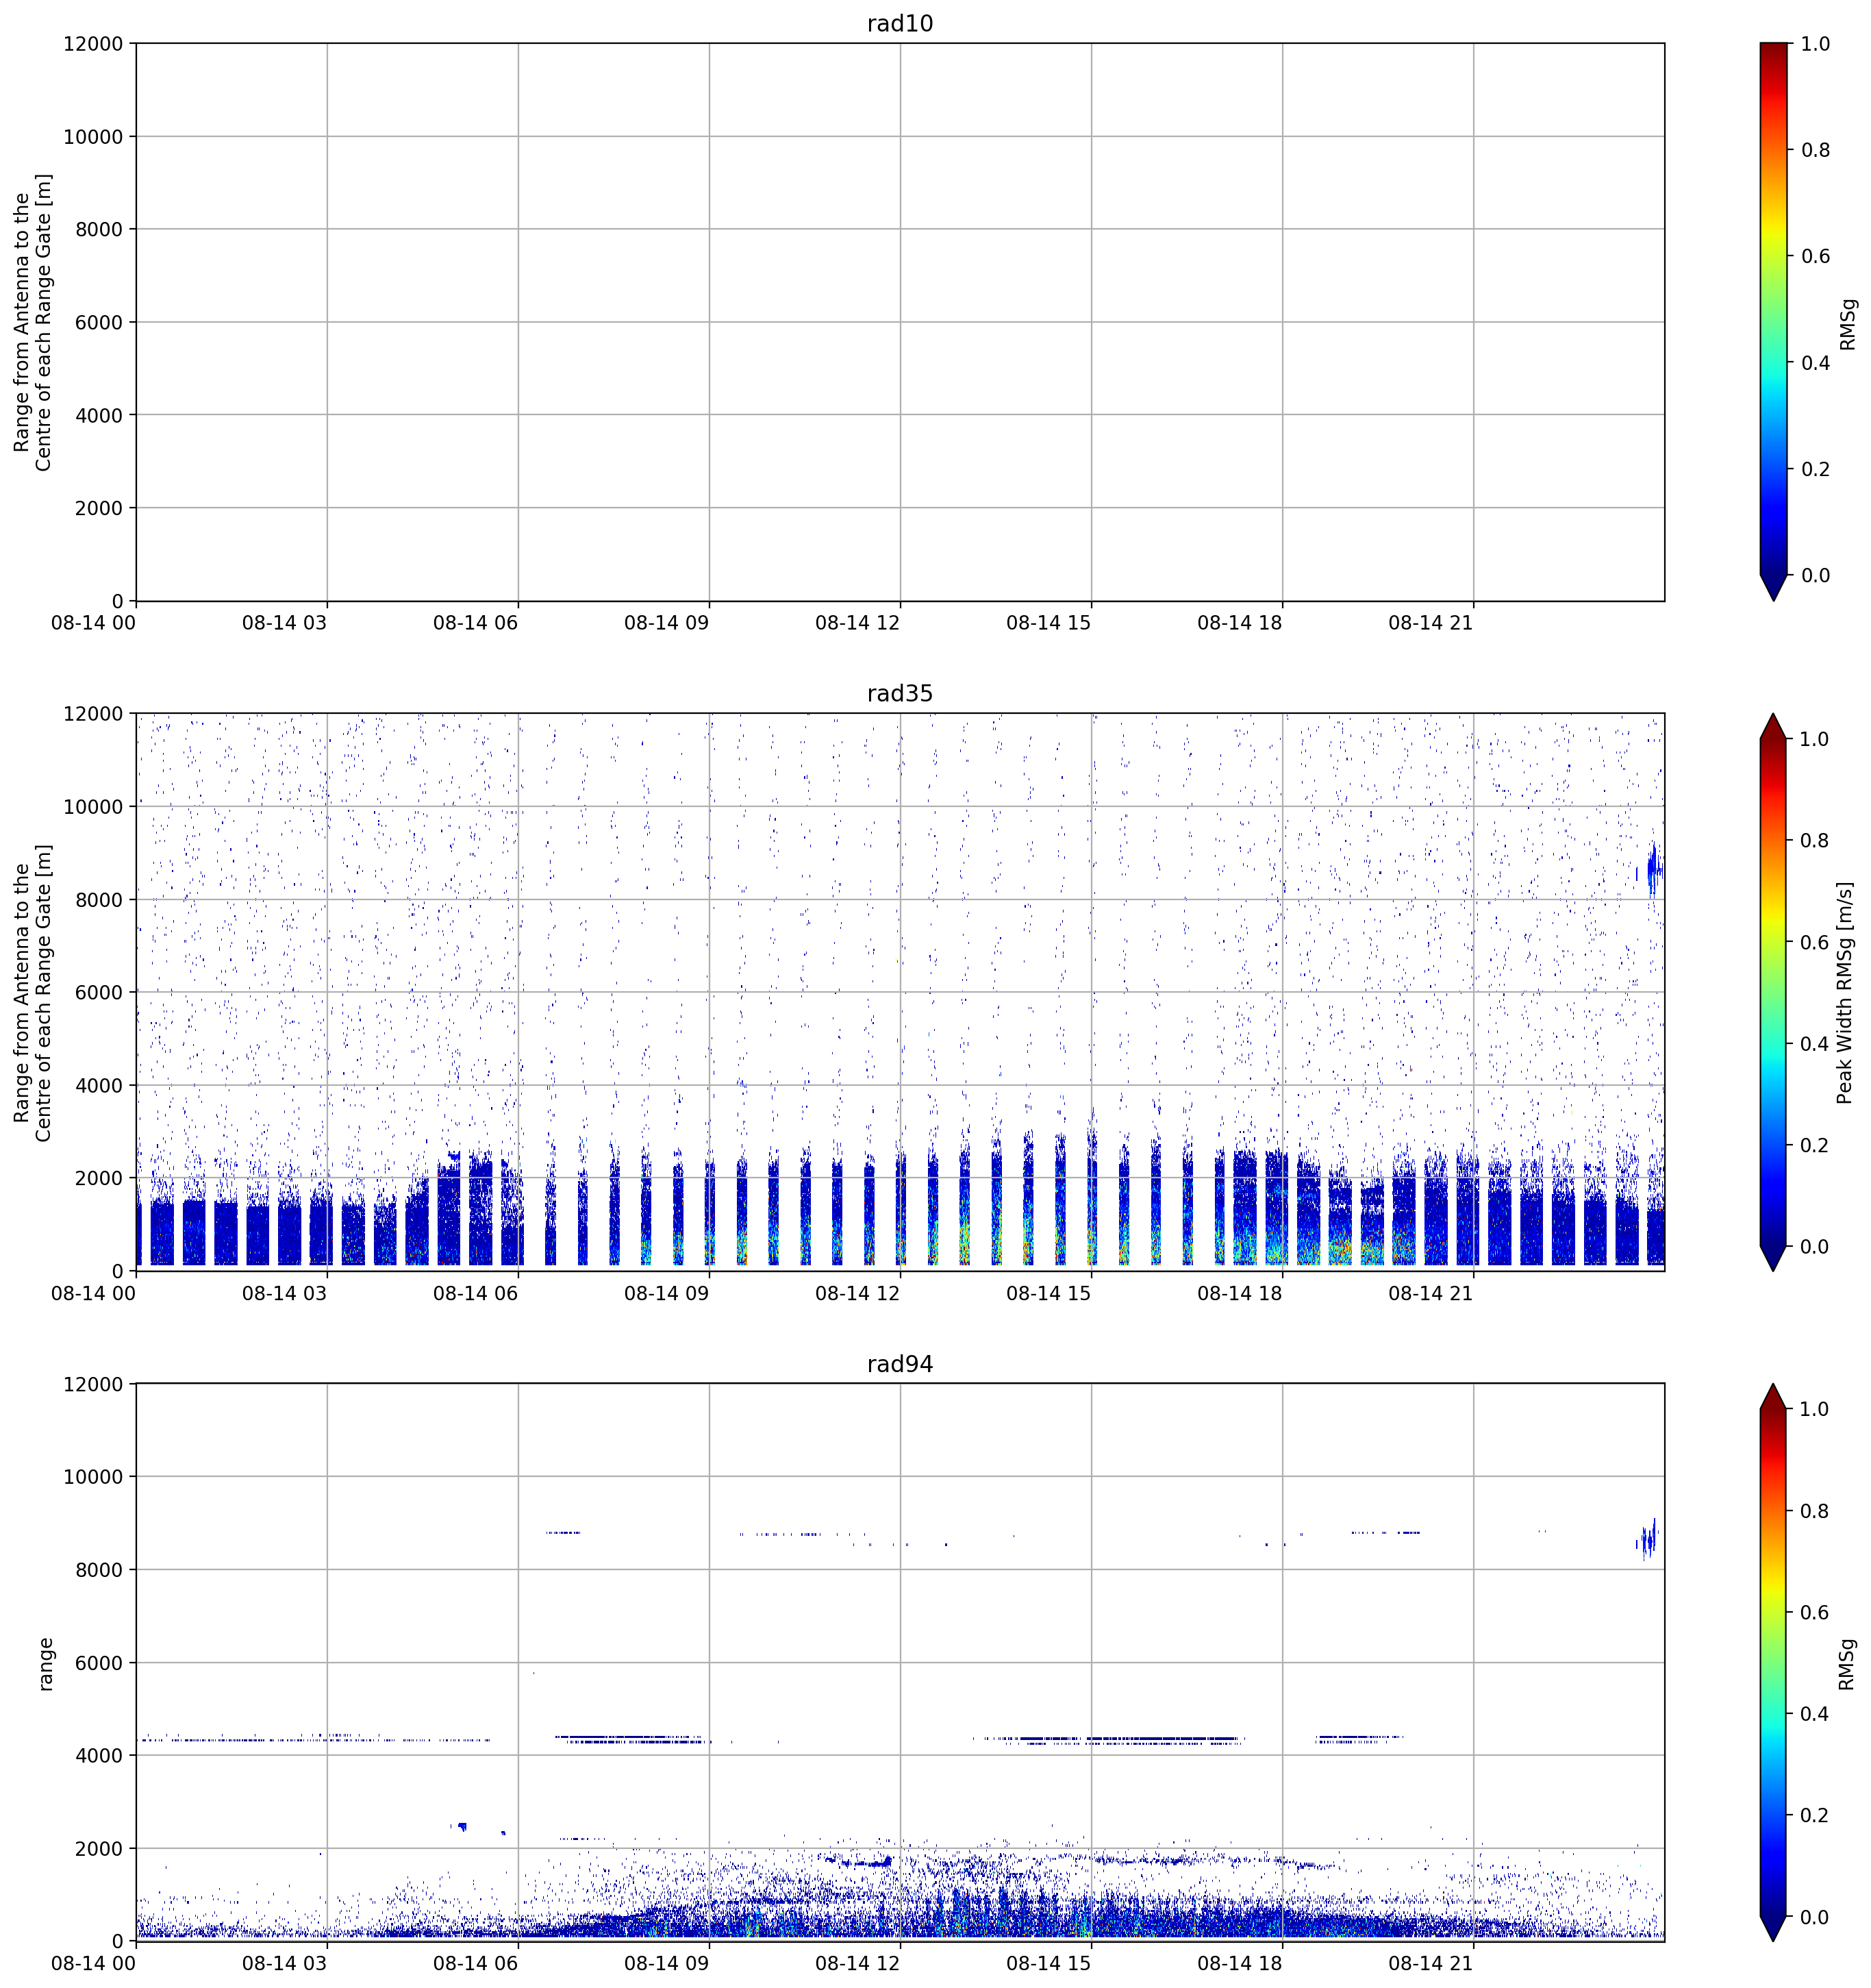
Task: Click the blue high-altitude echo at rad35 right edge
Action: point(1653,869)
